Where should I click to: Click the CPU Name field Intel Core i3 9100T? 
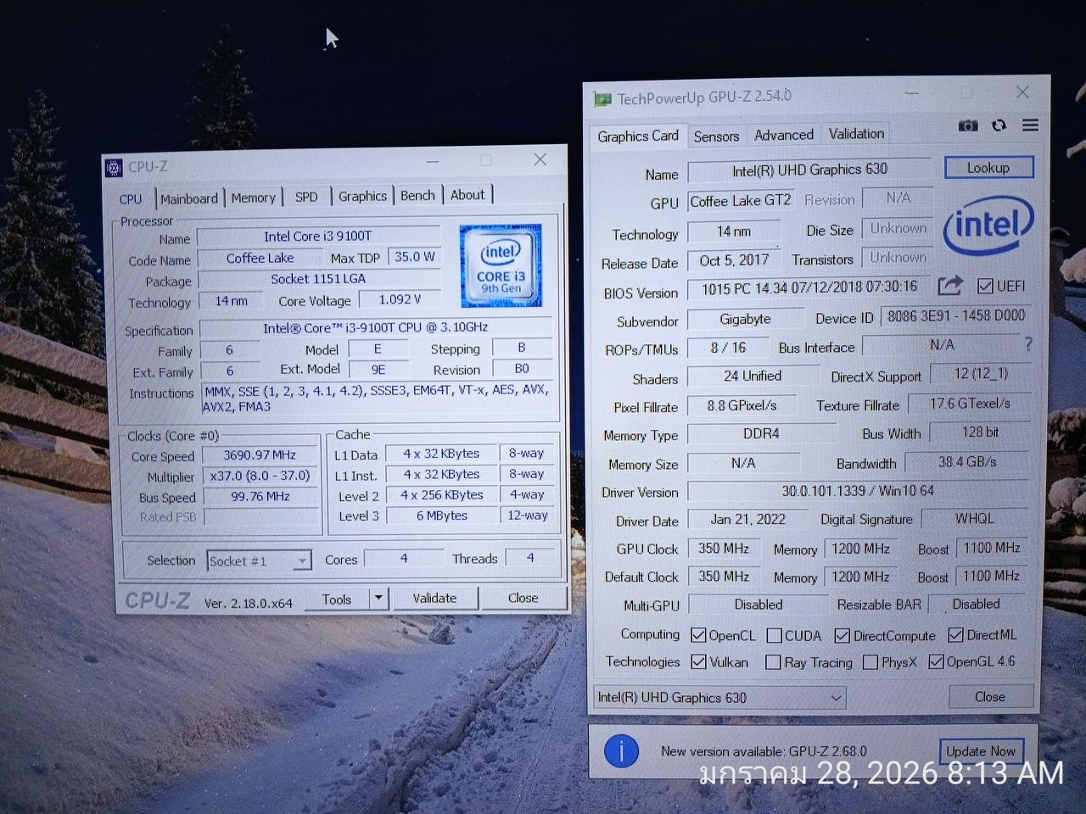pyautogui.click(x=318, y=237)
